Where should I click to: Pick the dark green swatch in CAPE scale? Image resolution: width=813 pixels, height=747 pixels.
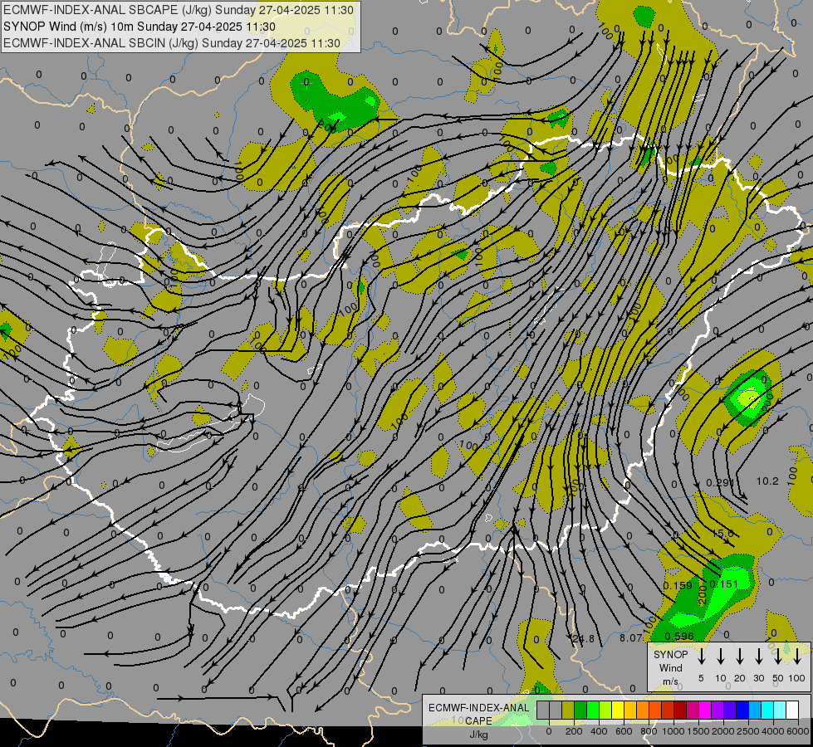click(x=580, y=710)
